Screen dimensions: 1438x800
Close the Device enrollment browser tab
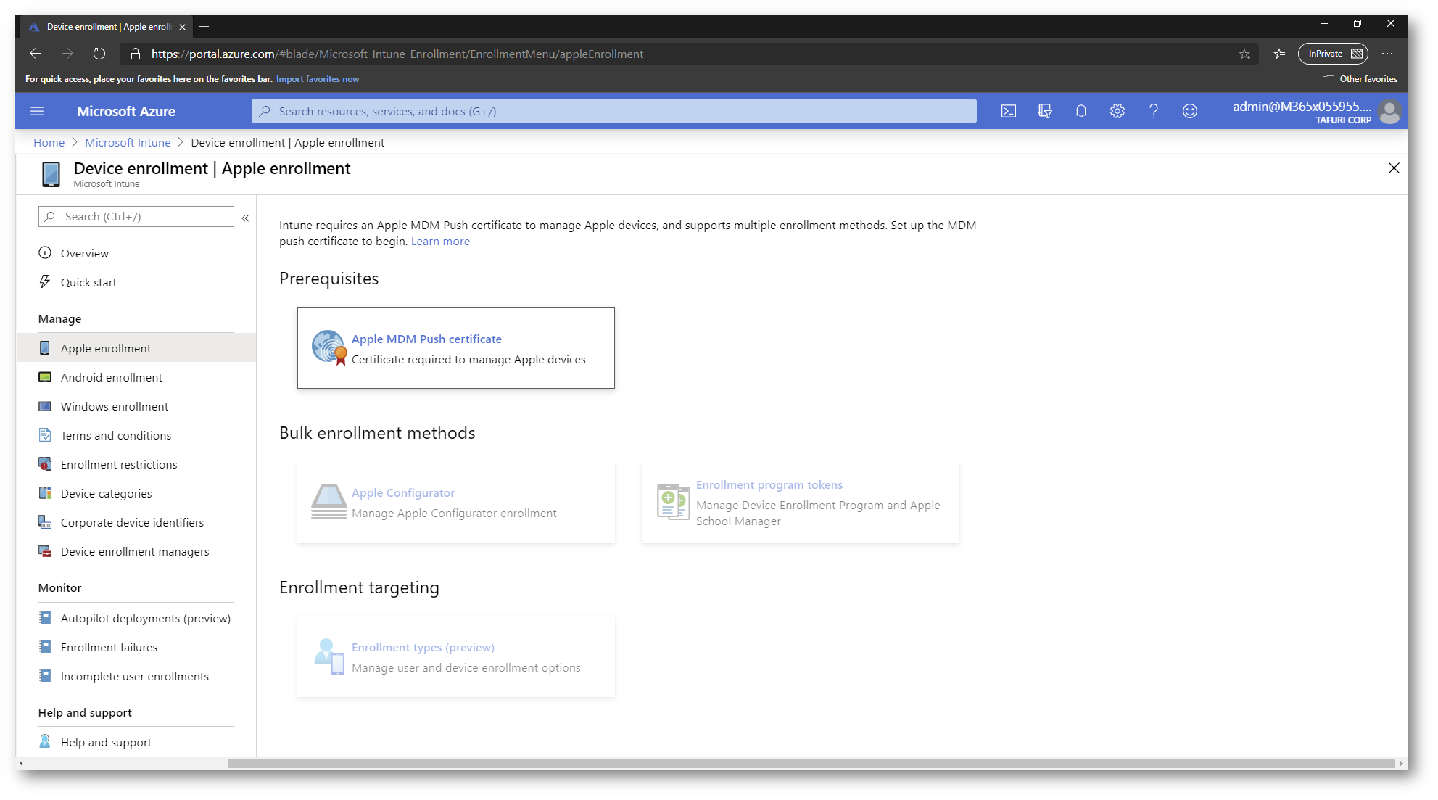tap(182, 27)
